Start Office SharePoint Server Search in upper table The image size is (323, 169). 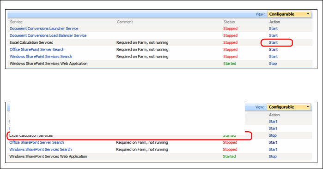point(273,49)
